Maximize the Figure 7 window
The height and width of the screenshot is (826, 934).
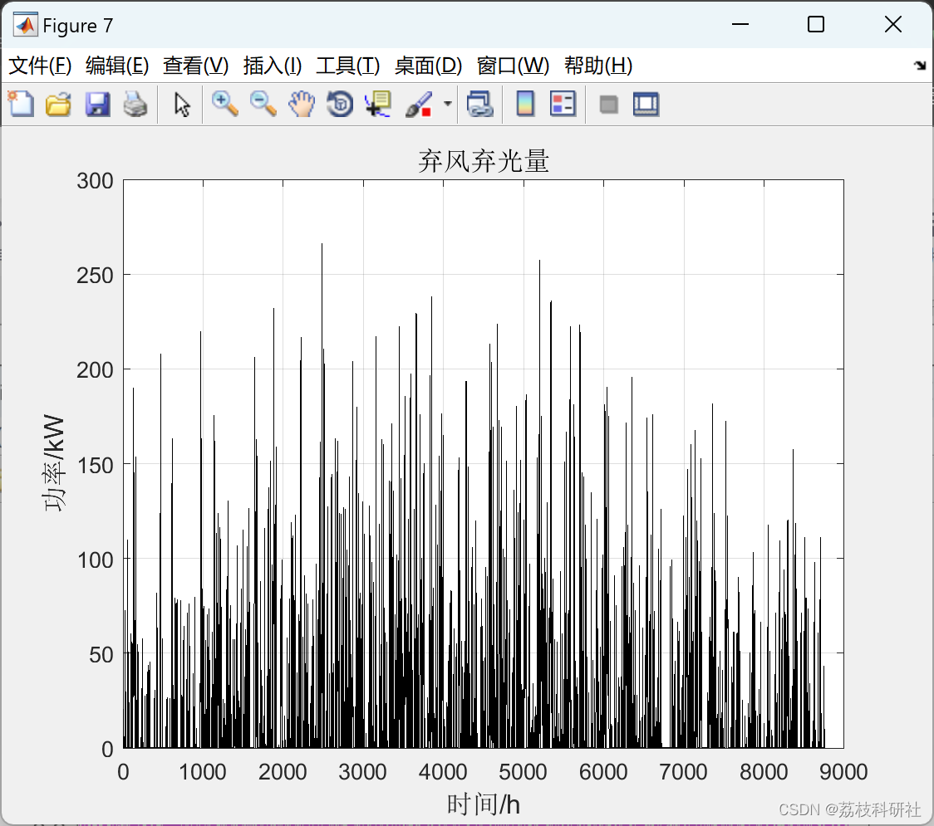(816, 24)
